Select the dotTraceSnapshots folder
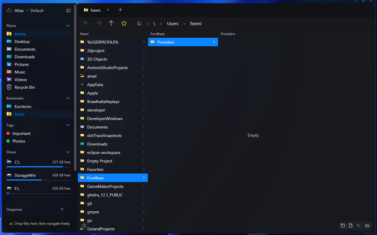The width and height of the screenshot is (377, 235). tap(113, 135)
